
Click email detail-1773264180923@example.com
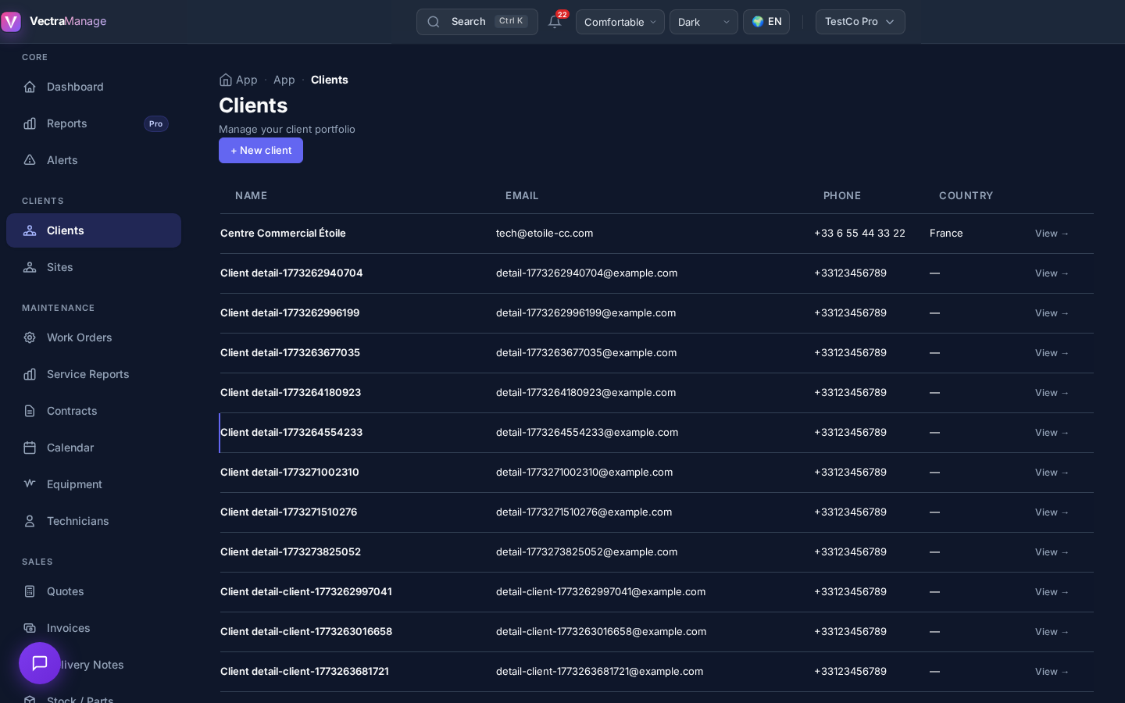pyautogui.click(x=586, y=392)
